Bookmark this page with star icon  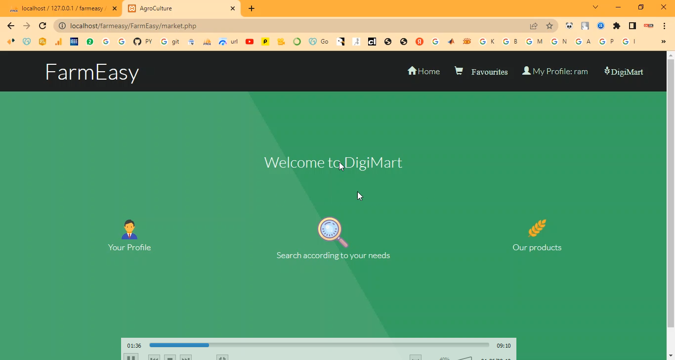(549, 26)
